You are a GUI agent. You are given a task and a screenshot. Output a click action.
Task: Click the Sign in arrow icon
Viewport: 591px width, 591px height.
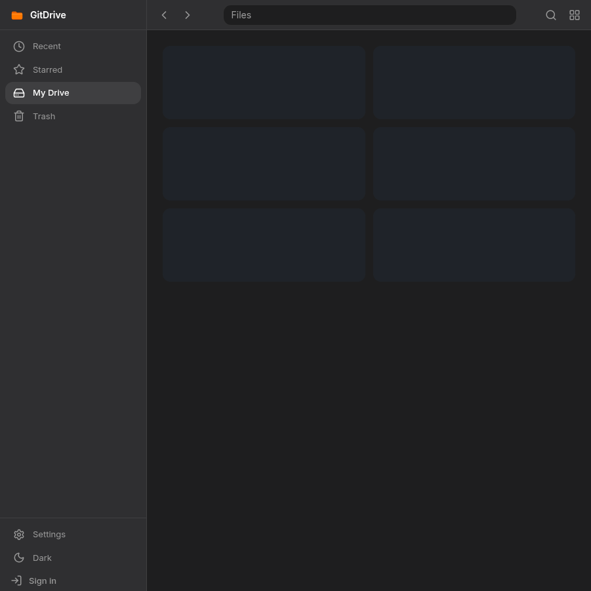click(x=16, y=581)
